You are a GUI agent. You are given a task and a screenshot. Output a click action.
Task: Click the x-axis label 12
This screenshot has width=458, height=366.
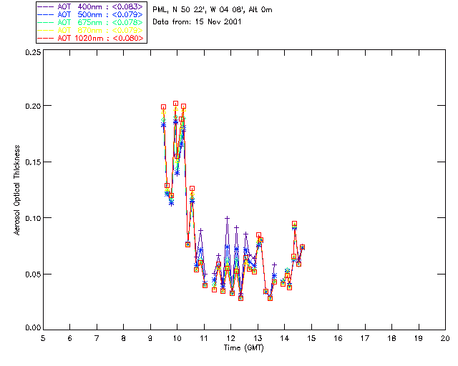[x=230, y=338]
